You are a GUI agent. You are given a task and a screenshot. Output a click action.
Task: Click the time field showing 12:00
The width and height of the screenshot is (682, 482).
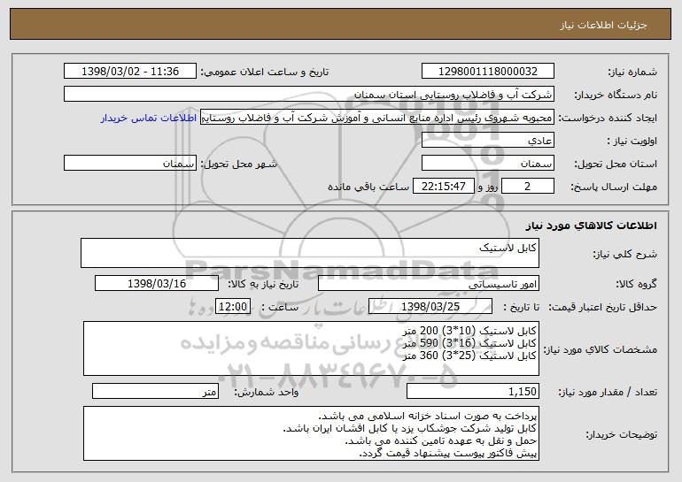[233, 307]
